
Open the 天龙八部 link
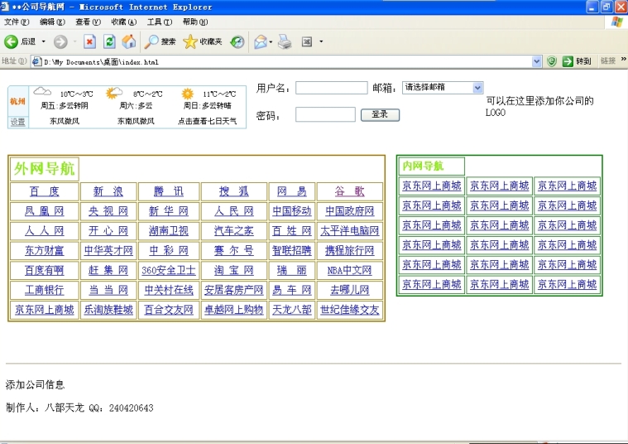292,310
